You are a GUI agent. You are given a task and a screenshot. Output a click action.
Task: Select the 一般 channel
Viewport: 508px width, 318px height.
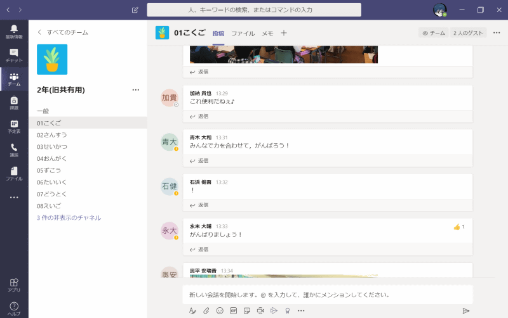88,111
